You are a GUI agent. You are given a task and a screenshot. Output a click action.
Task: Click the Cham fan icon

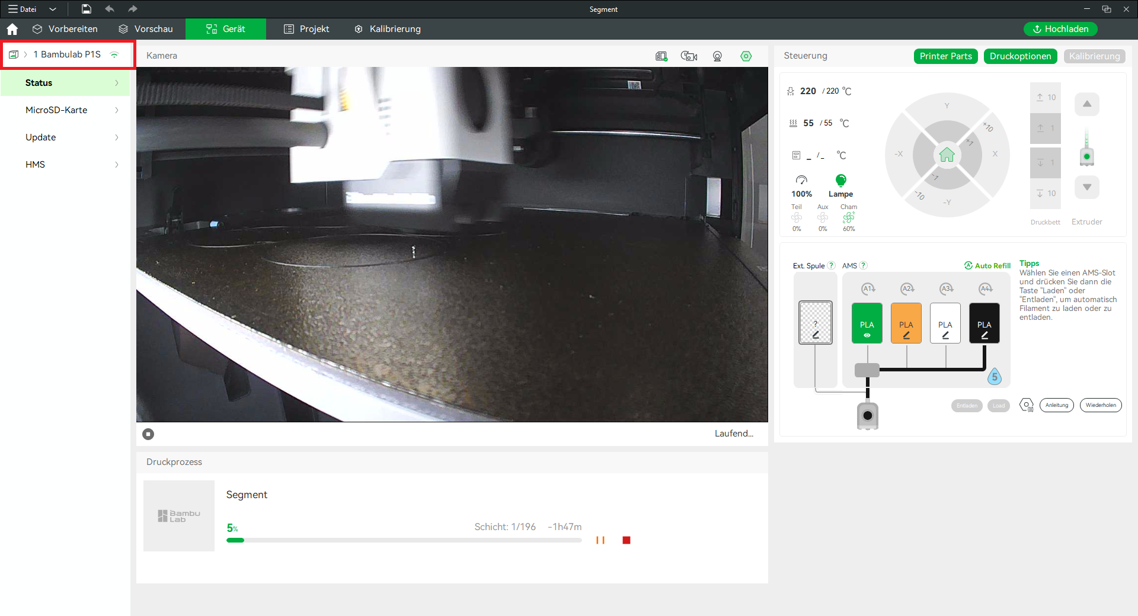(x=849, y=218)
